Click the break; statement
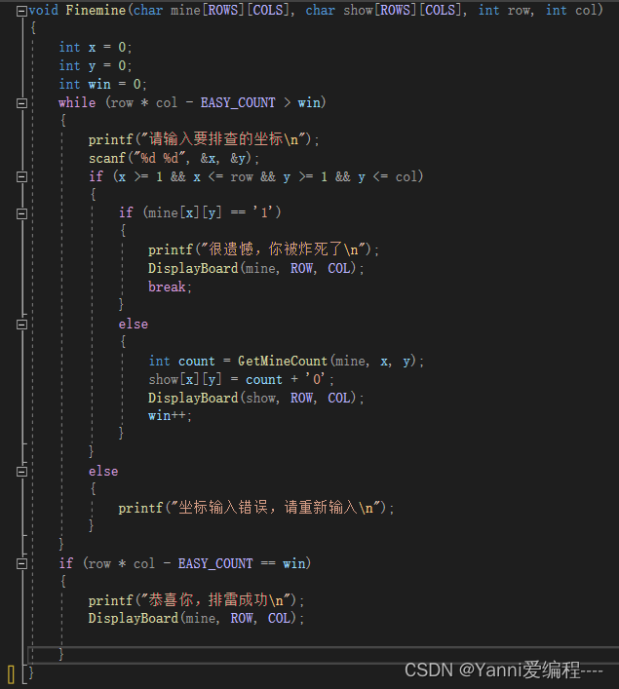This screenshot has height=689, width=619. pyautogui.click(x=171, y=287)
